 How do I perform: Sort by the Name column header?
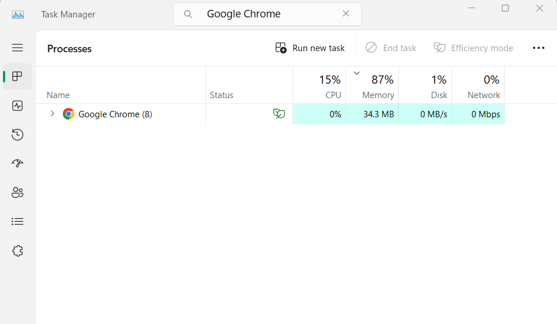[58, 95]
